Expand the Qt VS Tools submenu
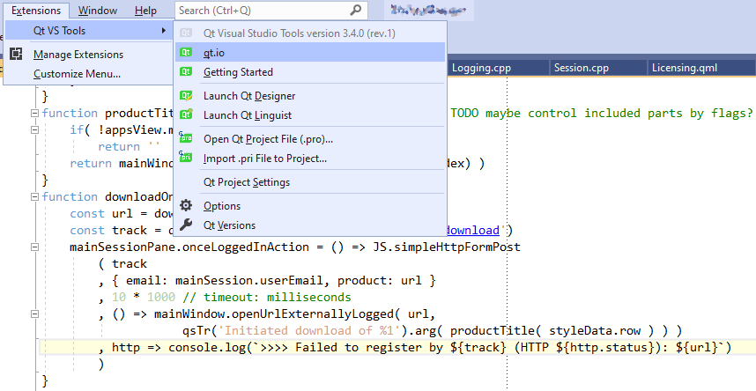 (88, 30)
